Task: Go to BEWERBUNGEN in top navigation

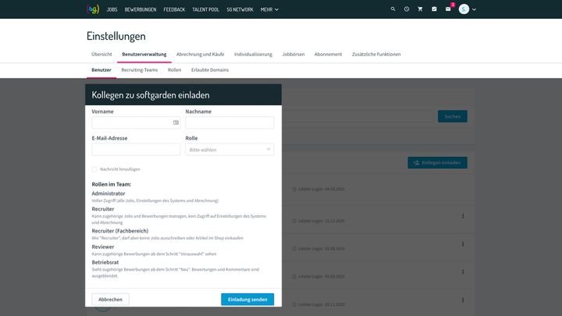Action: tap(140, 9)
